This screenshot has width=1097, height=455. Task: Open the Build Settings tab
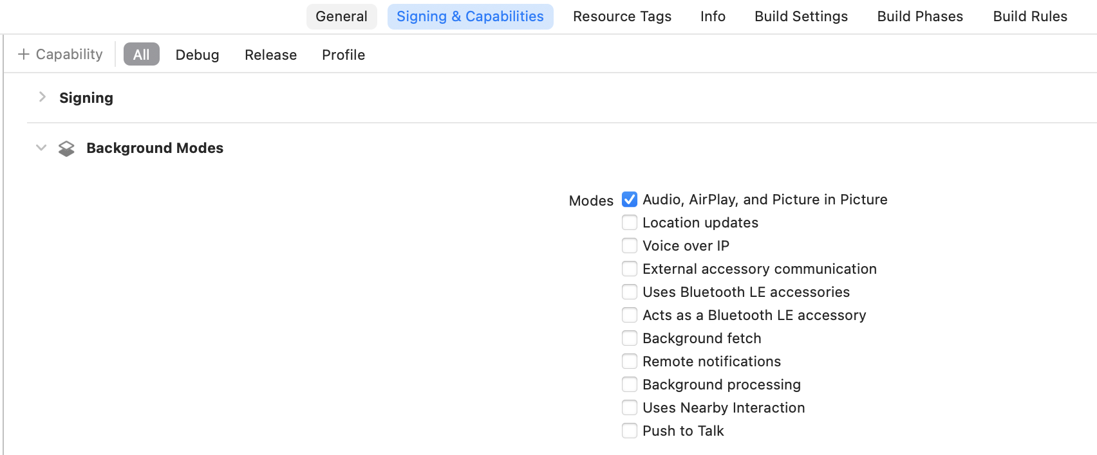(x=801, y=17)
